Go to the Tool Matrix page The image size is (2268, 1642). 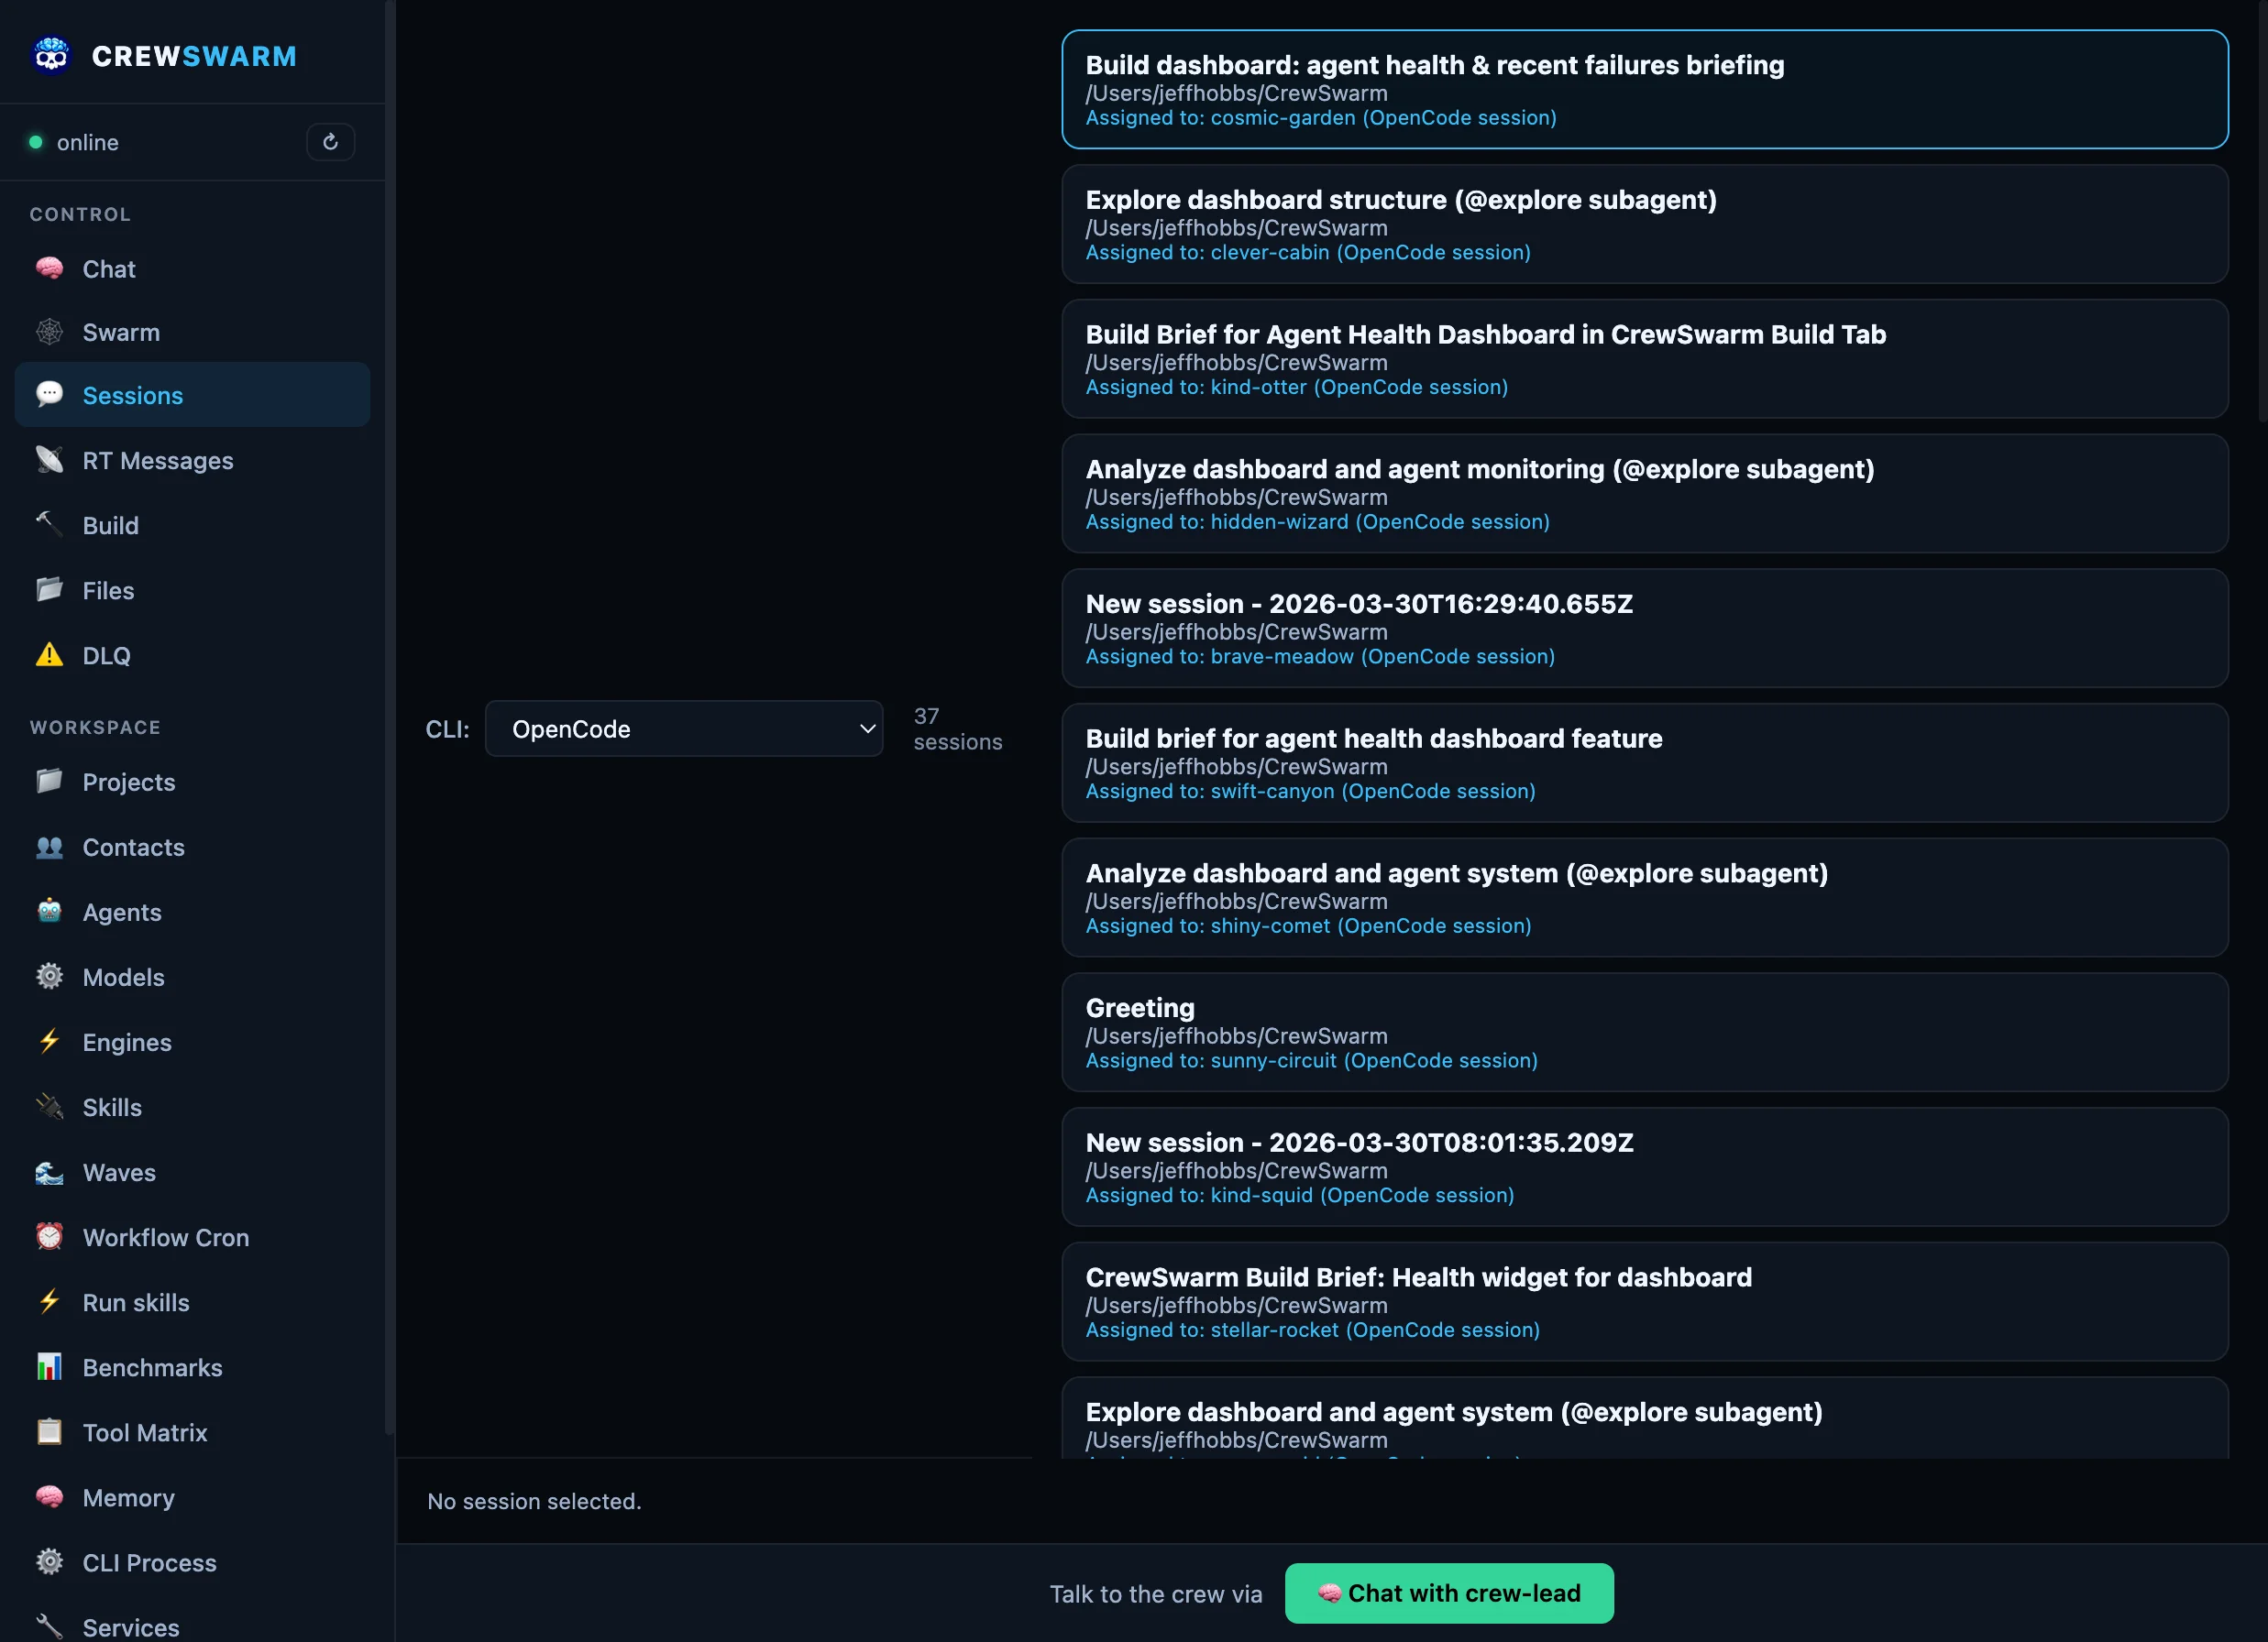(x=144, y=1432)
